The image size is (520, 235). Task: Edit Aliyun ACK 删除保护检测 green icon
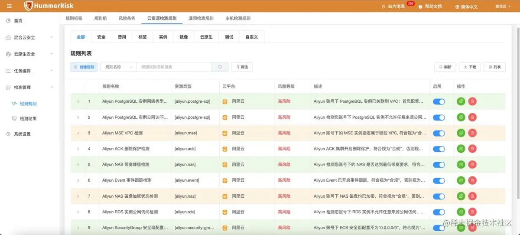[461, 149]
